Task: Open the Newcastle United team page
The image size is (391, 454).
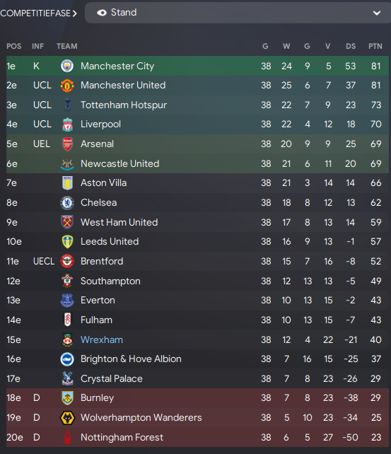Action: coord(119,163)
